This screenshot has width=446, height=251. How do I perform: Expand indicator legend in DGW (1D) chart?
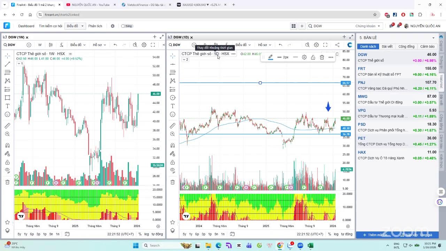click(x=185, y=59)
